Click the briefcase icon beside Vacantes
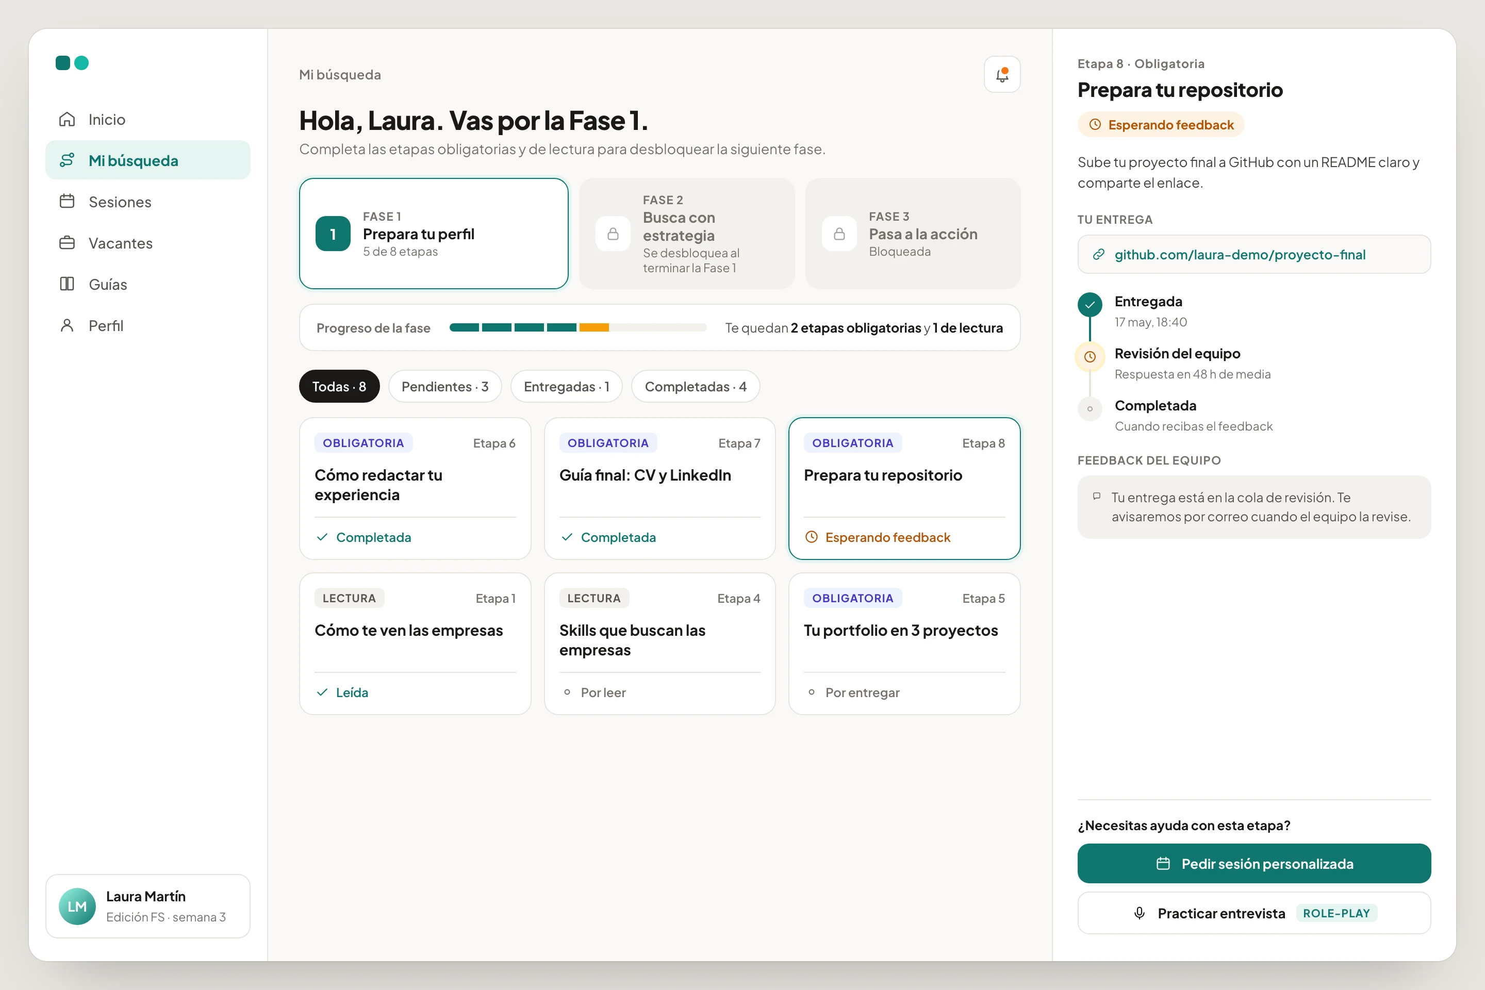This screenshot has width=1485, height=990. tap(67, 243)
